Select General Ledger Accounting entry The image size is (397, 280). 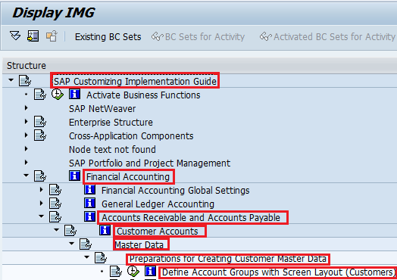(x=158, y=204)
